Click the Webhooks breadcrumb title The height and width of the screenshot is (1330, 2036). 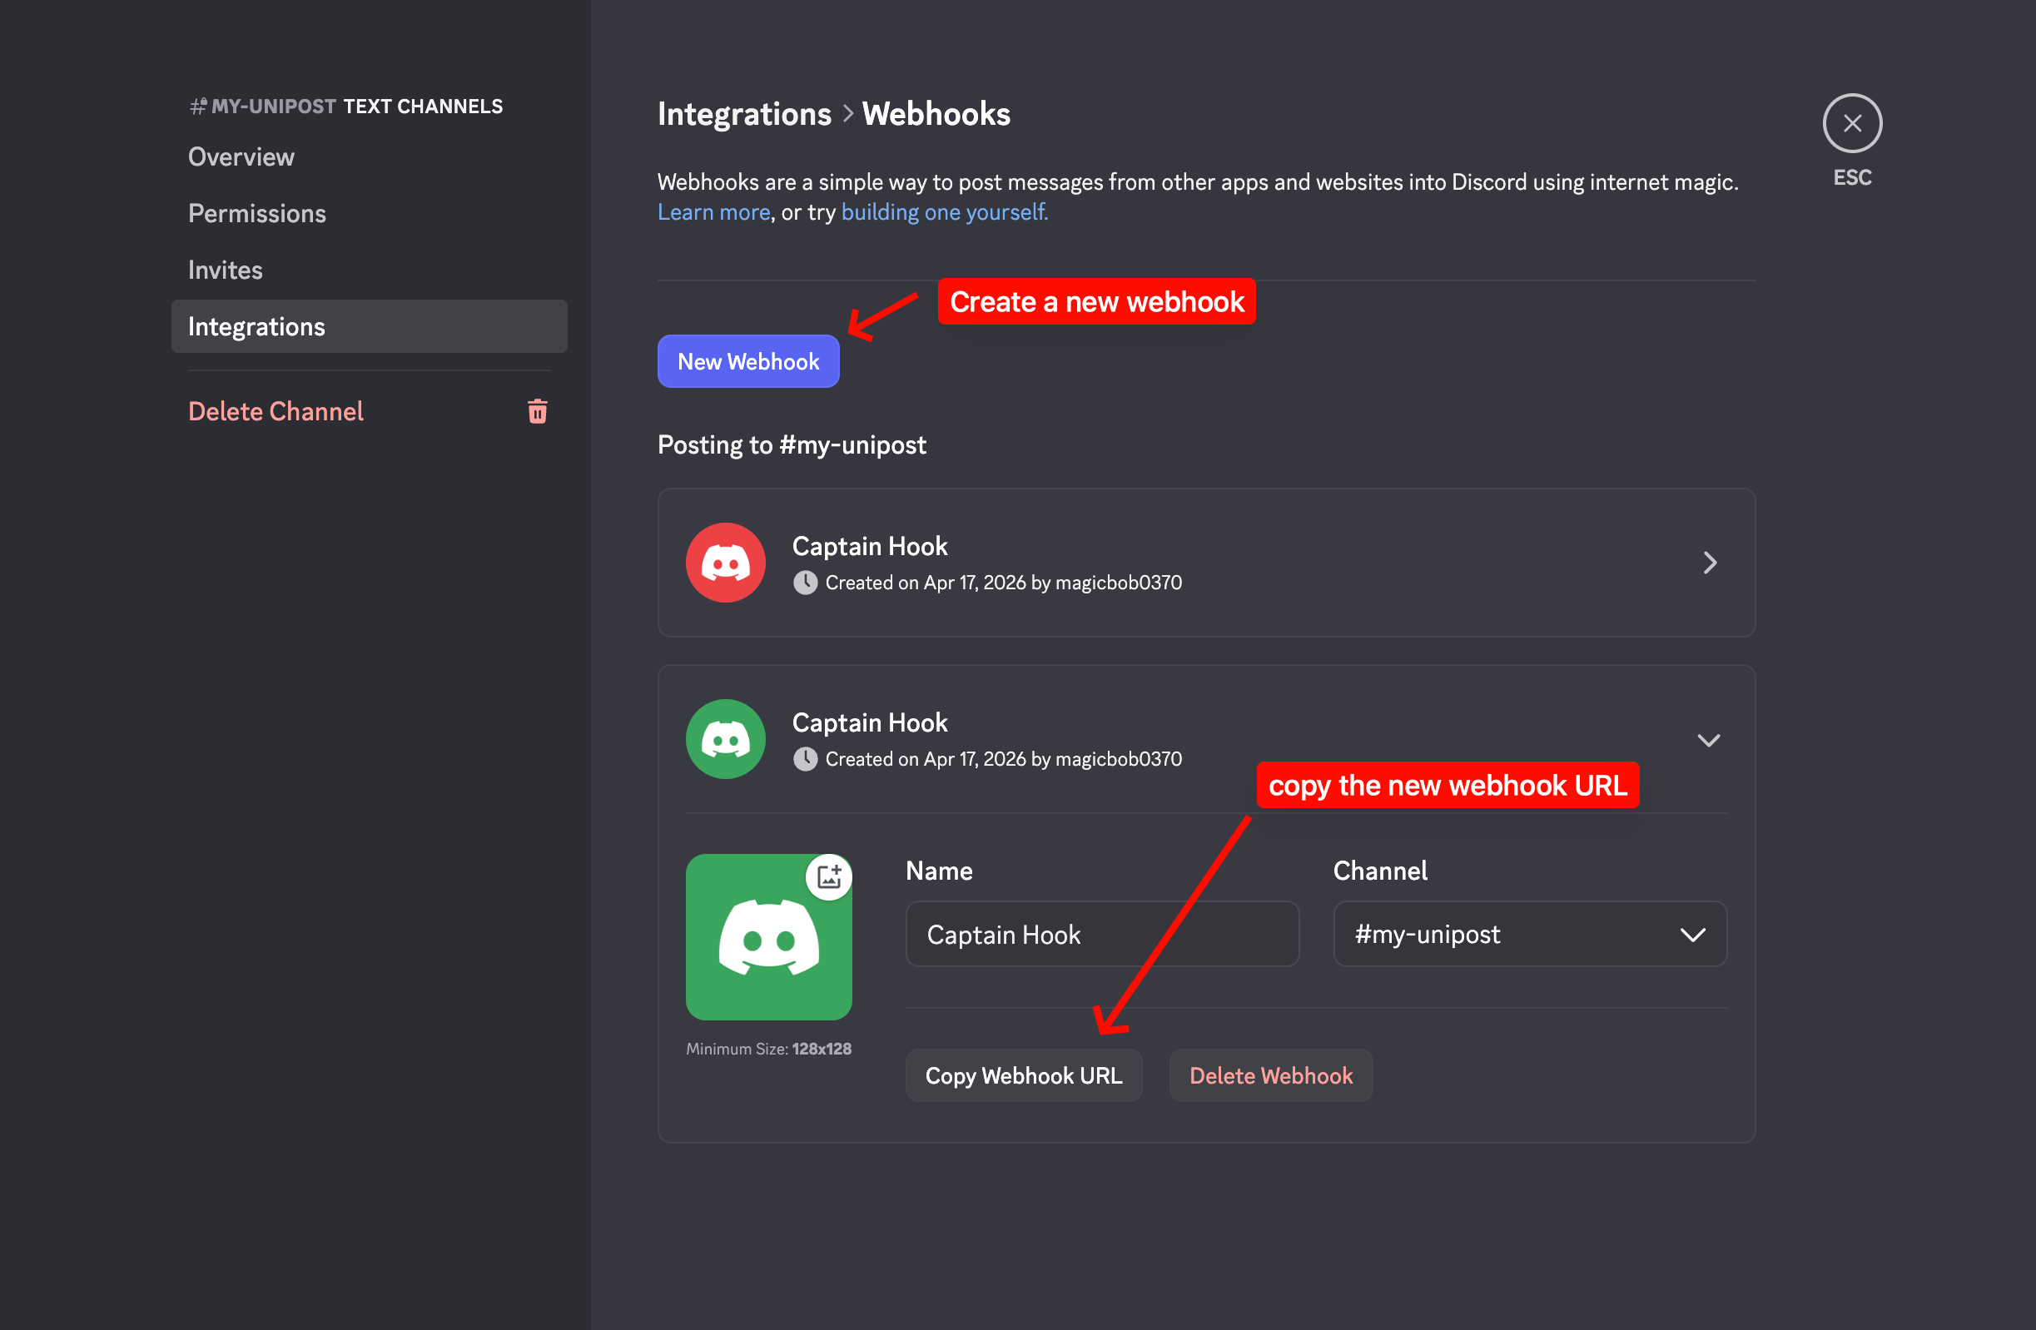pyautogui.click(x=936, y=114)
